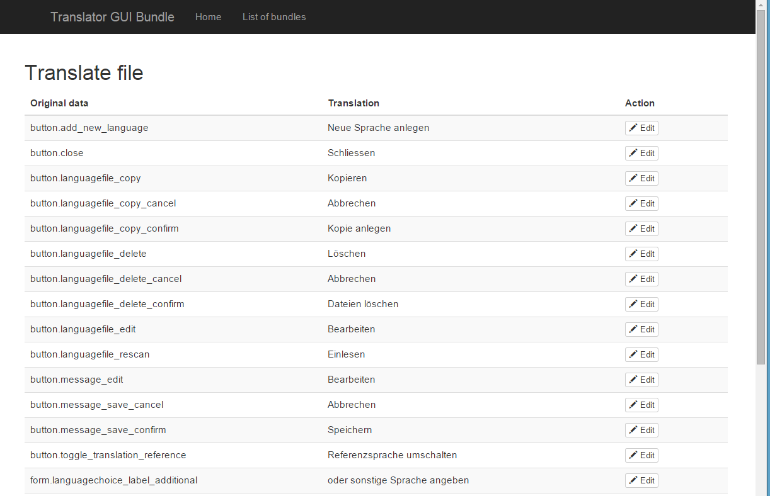Click the Original data column header
The width and height of the screenshot is (770, 496).
pyautogui.click(x=59, y=103)
